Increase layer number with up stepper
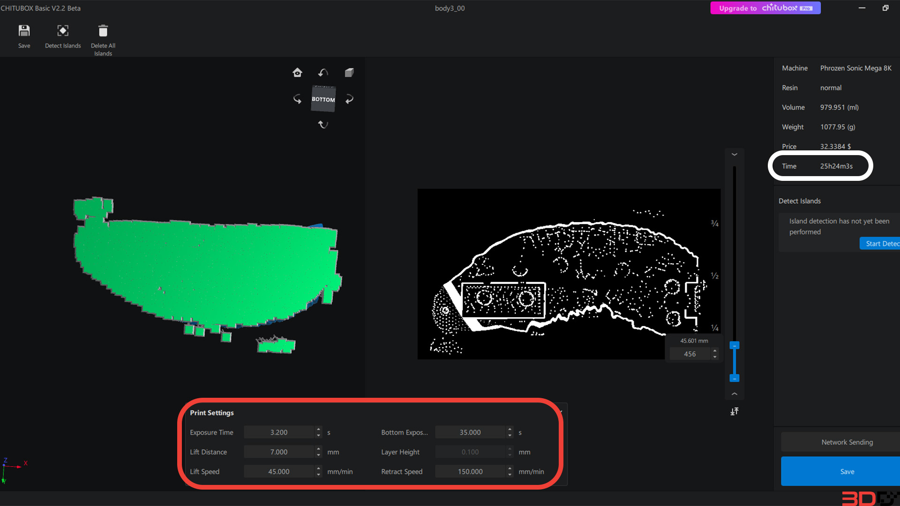 tap(715, 351)
